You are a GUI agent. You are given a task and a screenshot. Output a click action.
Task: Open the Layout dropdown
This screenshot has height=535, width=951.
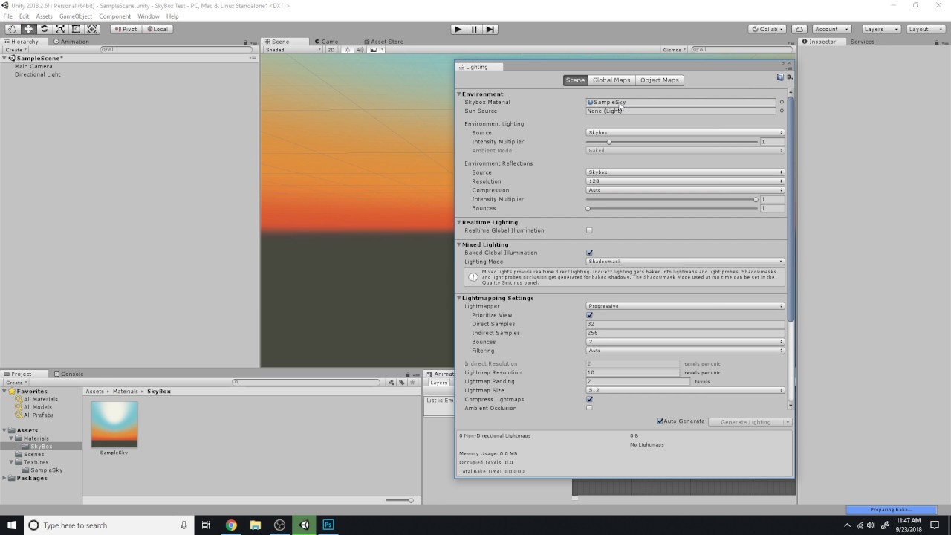pyautogui.click(x=924, y=29)
